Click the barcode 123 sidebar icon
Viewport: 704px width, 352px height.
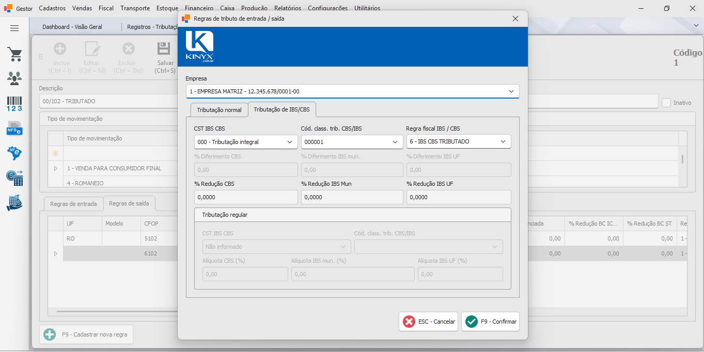14,103
